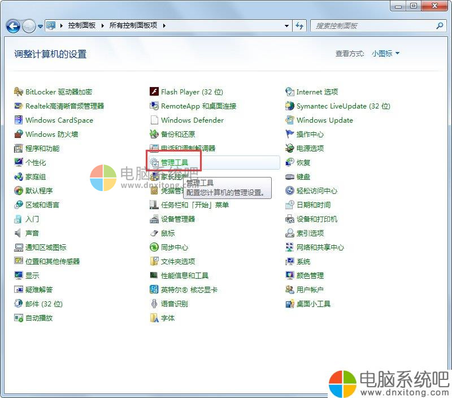Expand the address bar history dropdown

click(286, 26)
